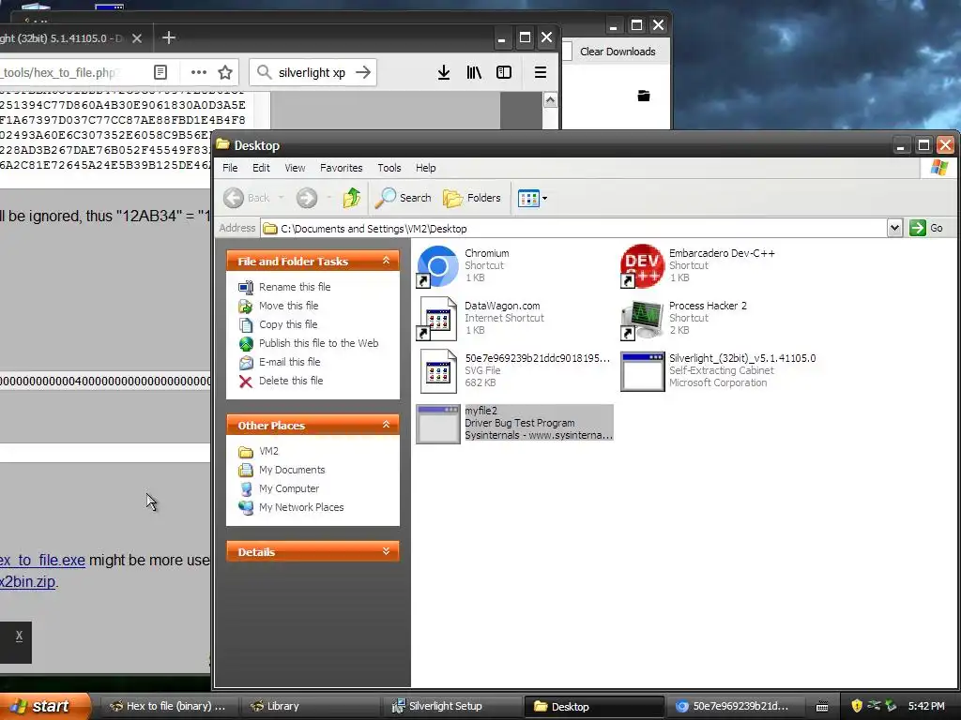The width and height of the screenshot is (961, 720).
Task: Select the myfile2 program icon
Action: click(437, 424)
